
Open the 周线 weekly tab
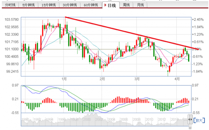pos(126,5)
